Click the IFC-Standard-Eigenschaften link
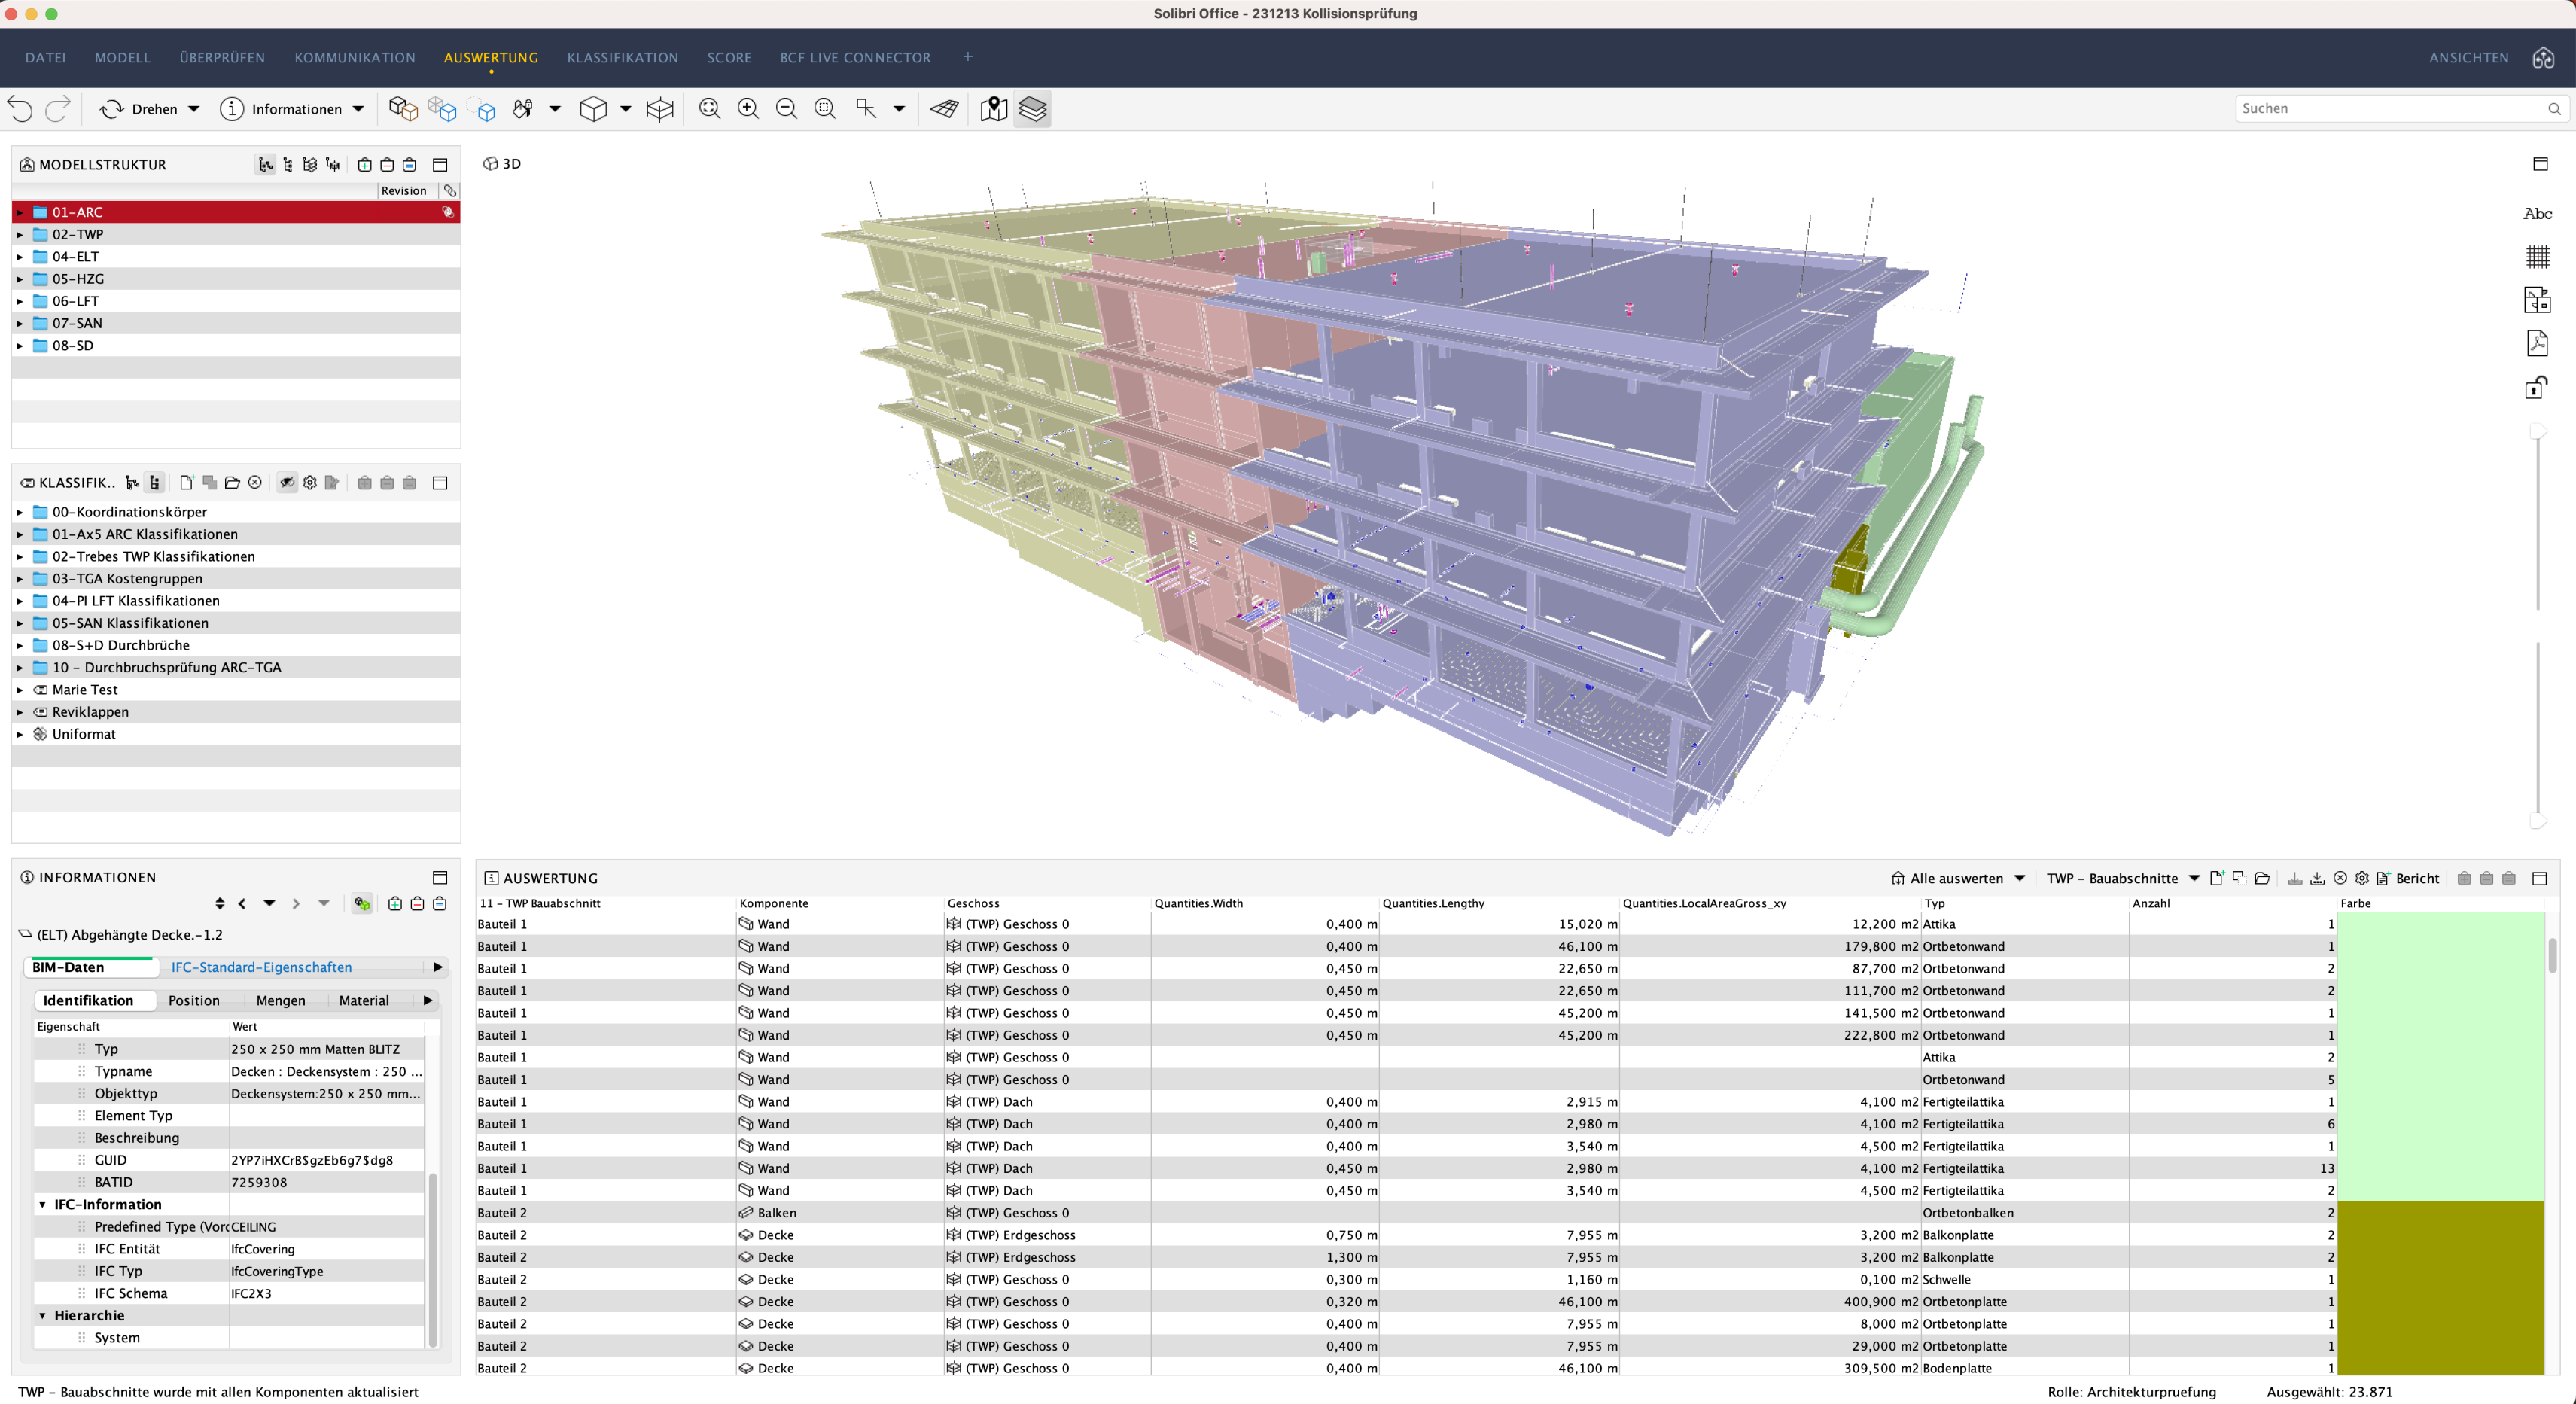Image resolution: width=2576 pixels, height=1404 pixels. [261, 967]
